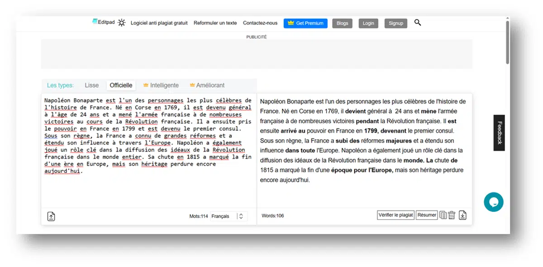The image size is (543, 267).
Task: Open Logiciel anti plagiat gratuit link
Action: (x=159, y=23)
